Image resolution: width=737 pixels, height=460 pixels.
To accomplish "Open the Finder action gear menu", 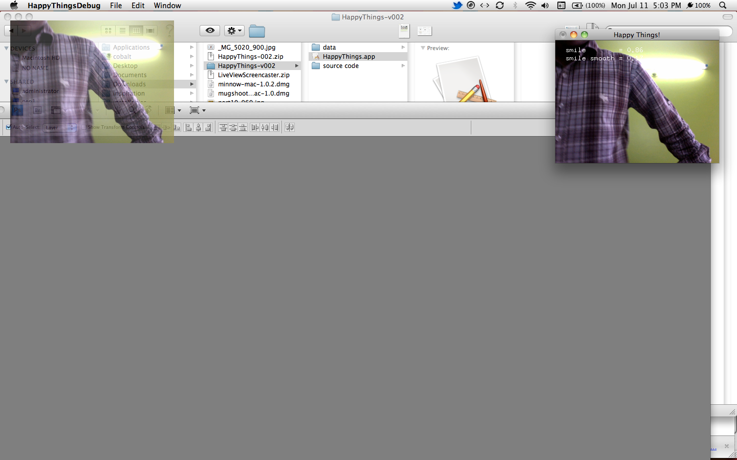I will 234,31.
